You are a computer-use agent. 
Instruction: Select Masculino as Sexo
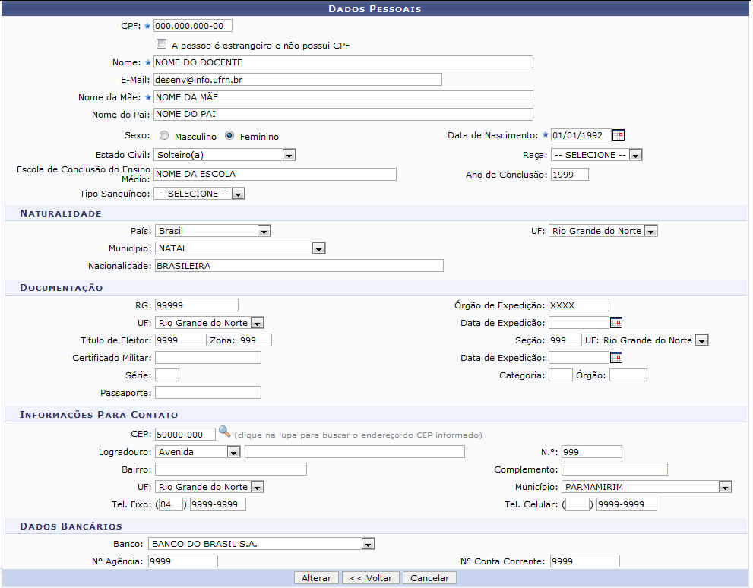[x=164, y=136]
